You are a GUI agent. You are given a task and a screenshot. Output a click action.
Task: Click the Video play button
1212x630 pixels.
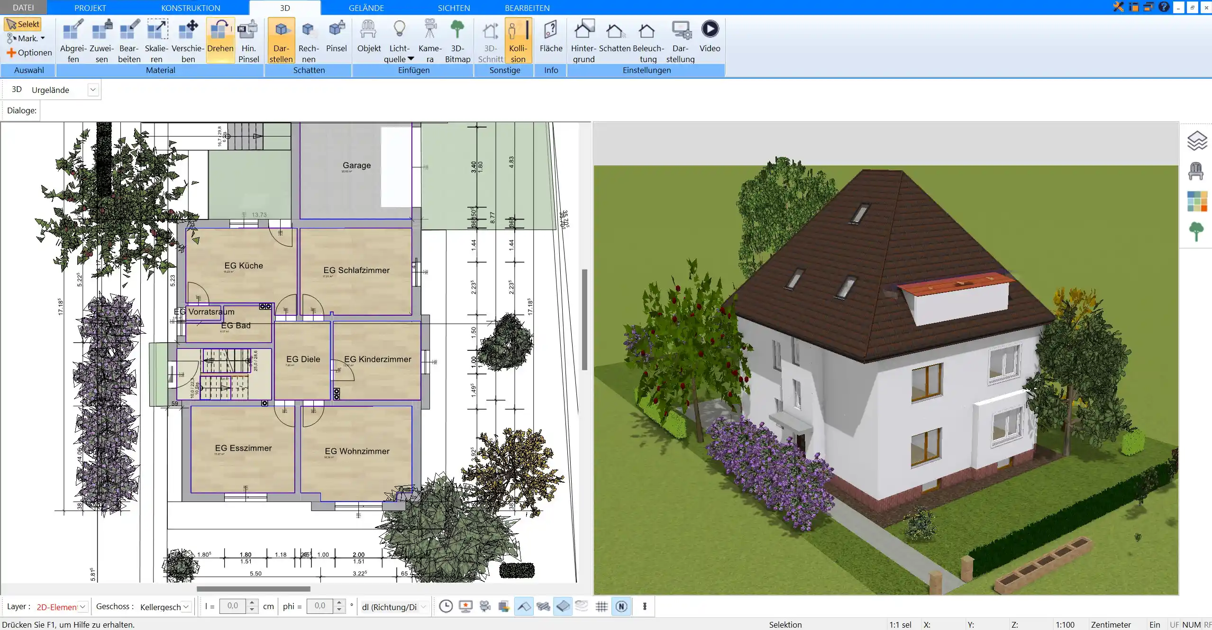[710, 36]
